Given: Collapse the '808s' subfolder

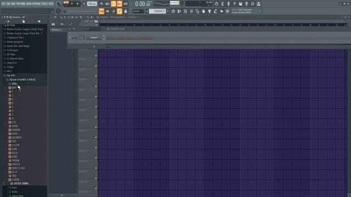Looking at the screenshot, I should pyautogui.click(x=13, y=84).
